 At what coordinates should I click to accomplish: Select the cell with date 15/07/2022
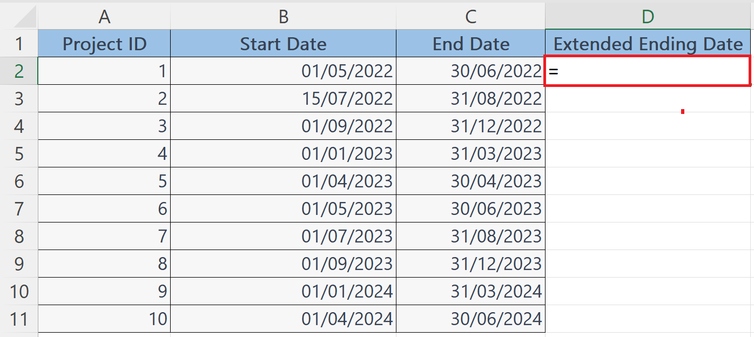[x=284, y=98]
